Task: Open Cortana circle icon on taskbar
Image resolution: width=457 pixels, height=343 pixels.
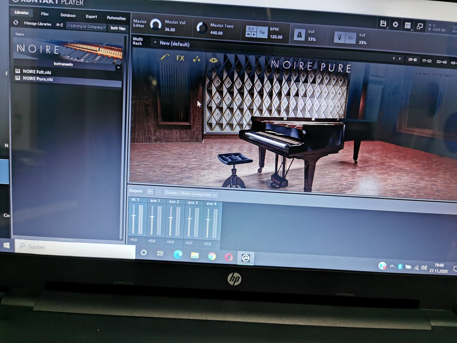Action: [144, 253]
